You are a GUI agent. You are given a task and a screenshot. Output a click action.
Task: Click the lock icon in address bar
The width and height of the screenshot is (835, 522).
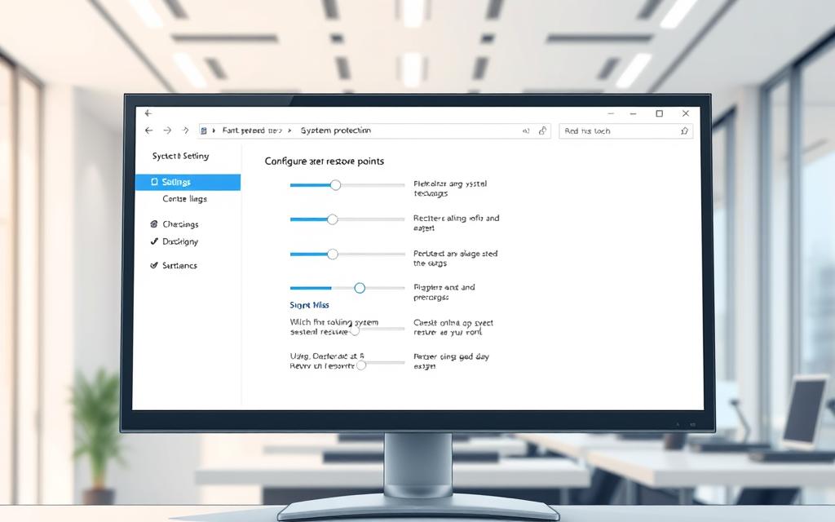click(543, 130)
